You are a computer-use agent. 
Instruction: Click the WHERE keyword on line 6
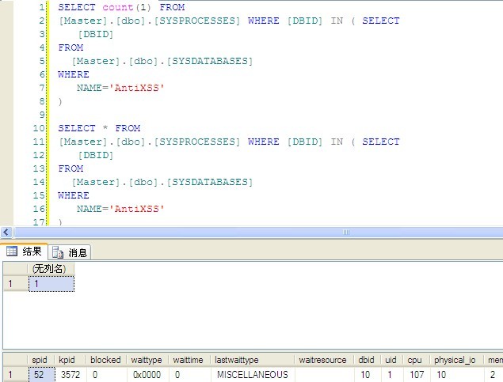click(x=74, y=74)
